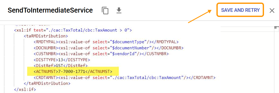Place cursor in the CRDTAMNT line
The height and width of the screenshot is (93, 279).
(x=125, y=77)
